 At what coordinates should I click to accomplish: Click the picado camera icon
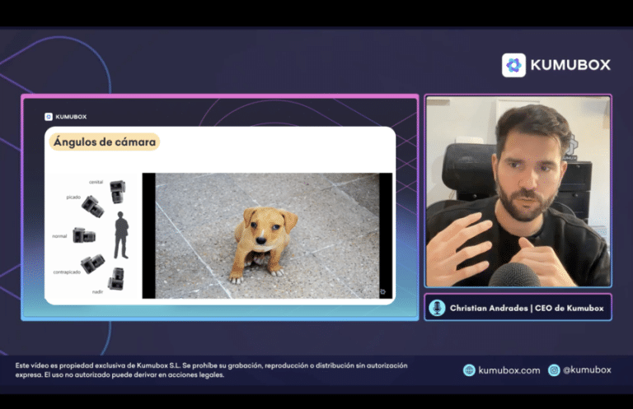(92, 206)
